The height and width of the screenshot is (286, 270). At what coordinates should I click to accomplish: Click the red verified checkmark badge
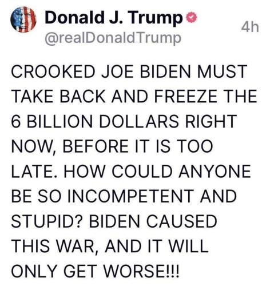pos(191,18)
